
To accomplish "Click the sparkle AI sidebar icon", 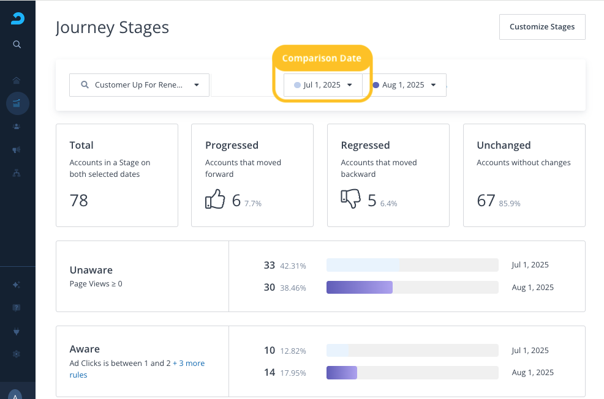I will pos(17,285).
